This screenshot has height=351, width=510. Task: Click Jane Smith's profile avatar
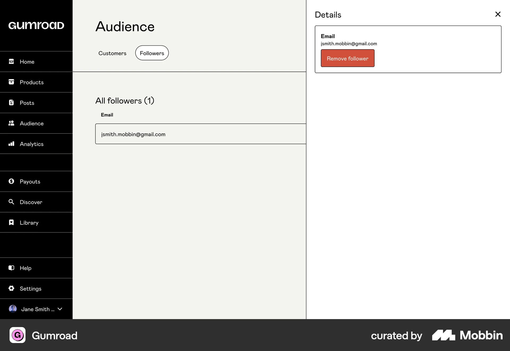(13, 309)
